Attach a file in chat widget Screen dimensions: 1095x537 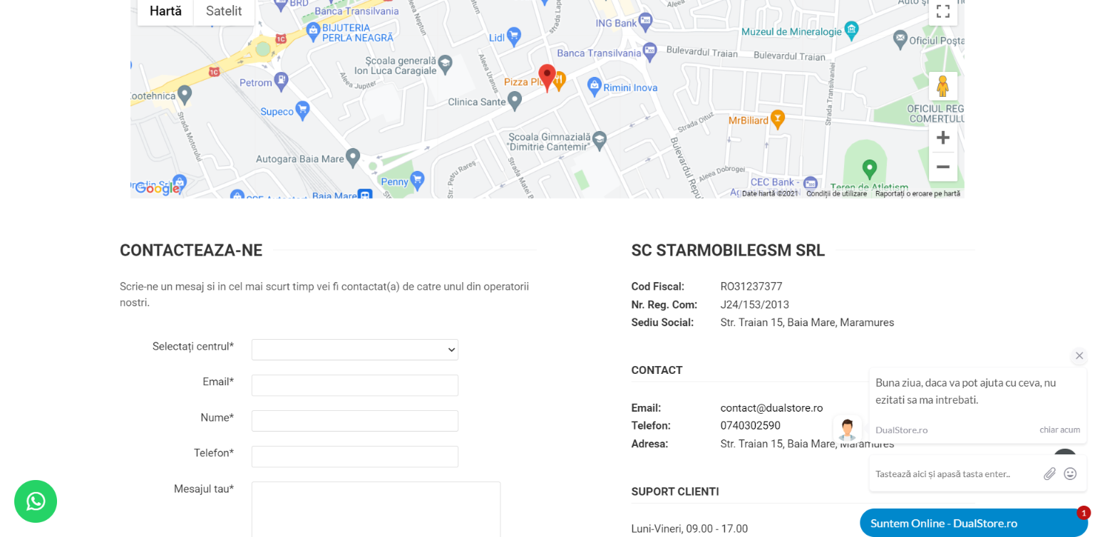(1049, 474)
